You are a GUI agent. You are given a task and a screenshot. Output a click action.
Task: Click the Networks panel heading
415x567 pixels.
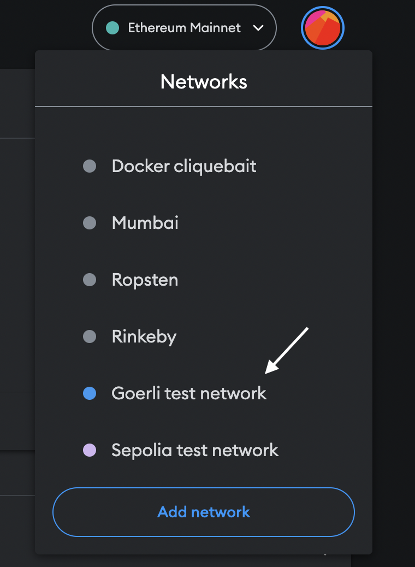pos(204,82)
